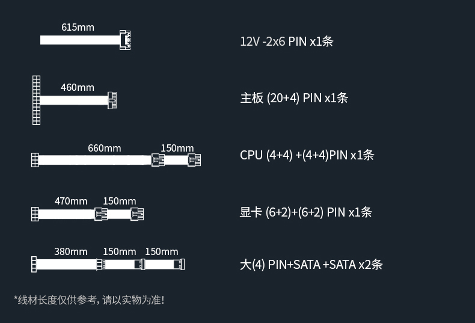Click the left connector of the 380mm cable
475x323 pixels.
tap(34, 264)
